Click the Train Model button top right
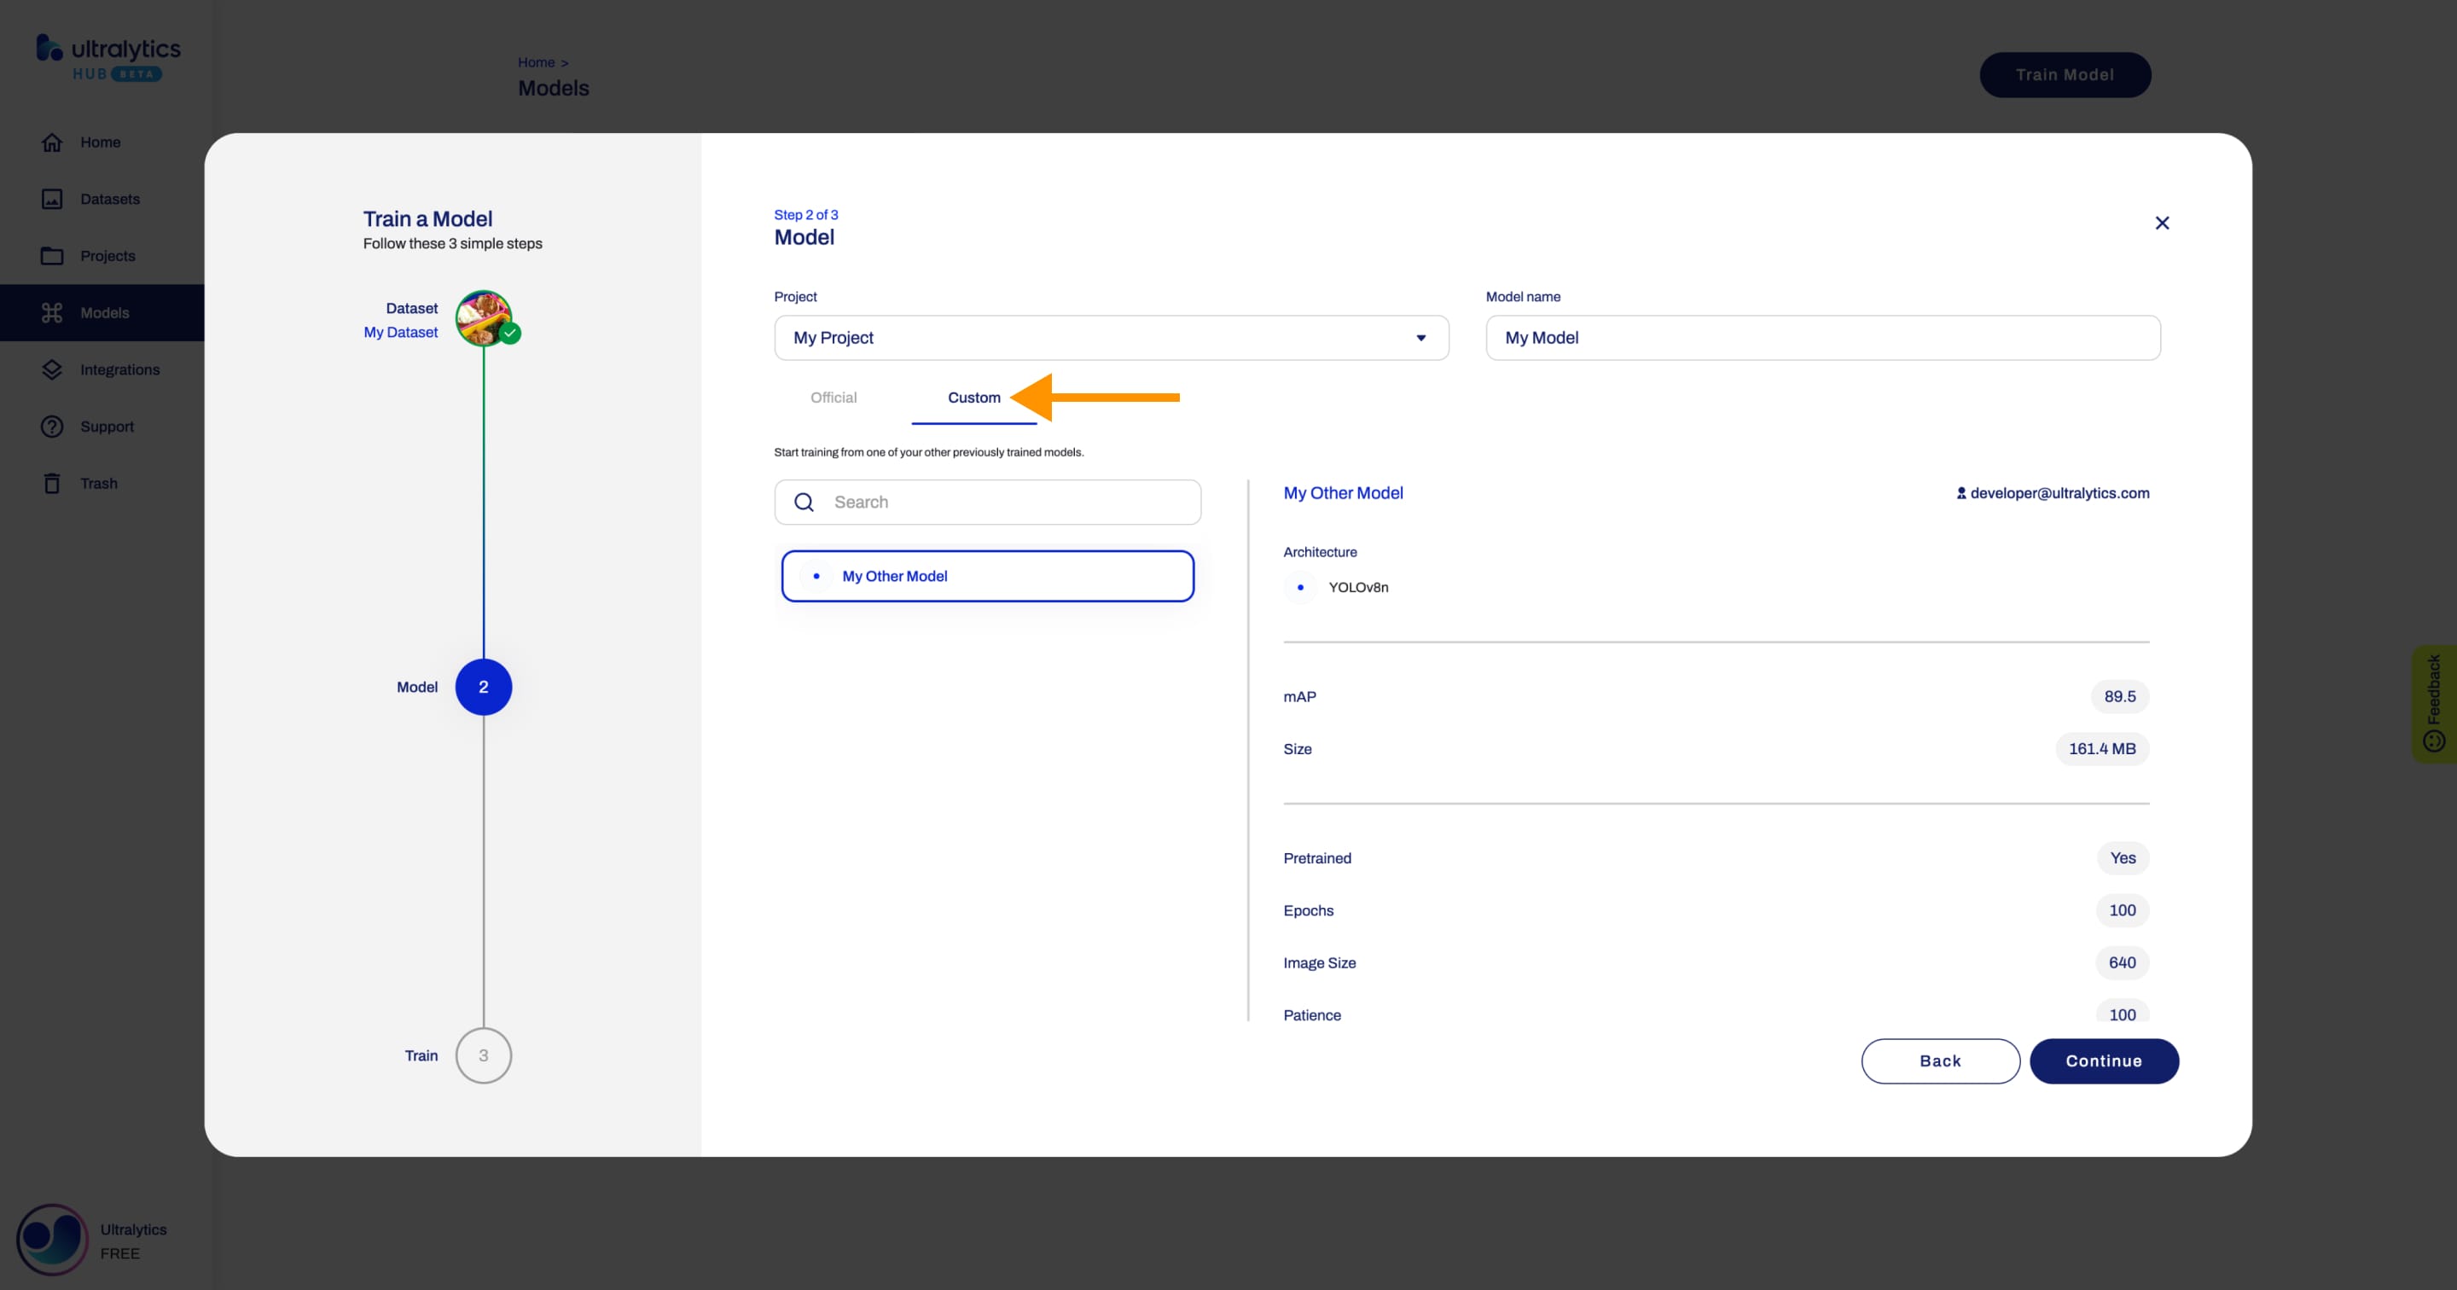Screen dimensions: 2457x1290 (2064, 73)
